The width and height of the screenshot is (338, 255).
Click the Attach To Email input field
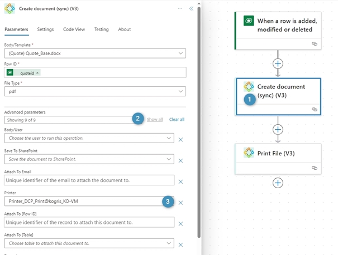[89, 180]
